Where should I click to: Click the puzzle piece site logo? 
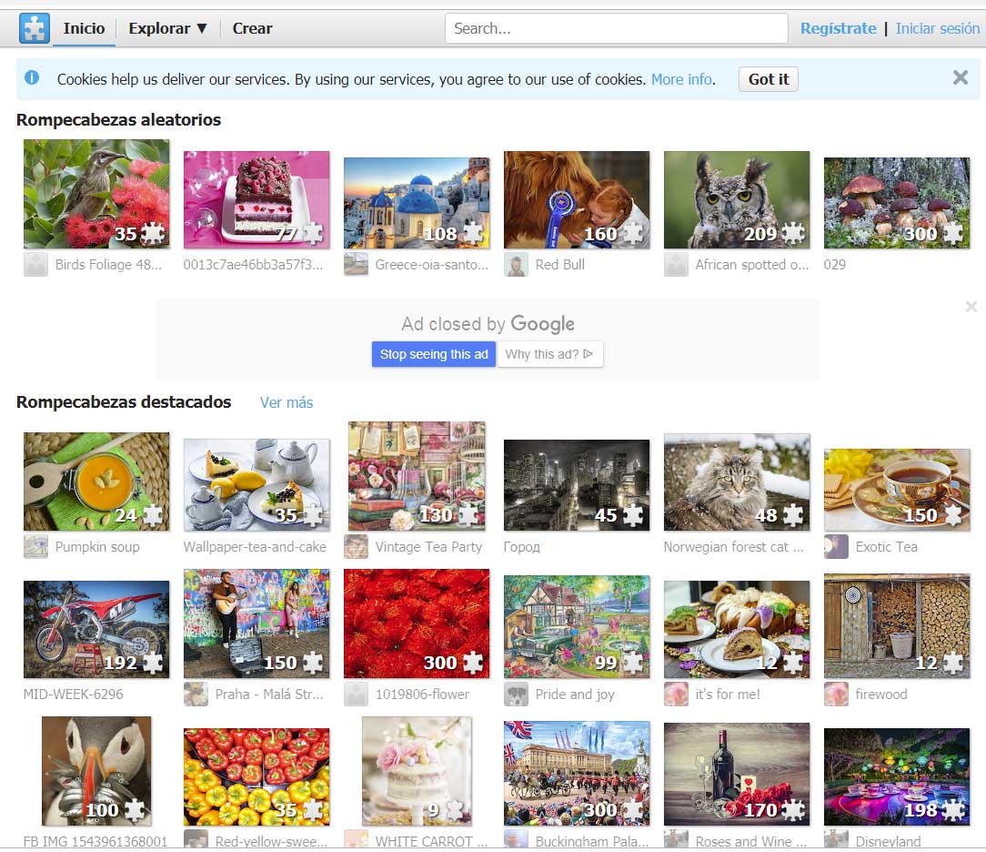coord(34,28)
